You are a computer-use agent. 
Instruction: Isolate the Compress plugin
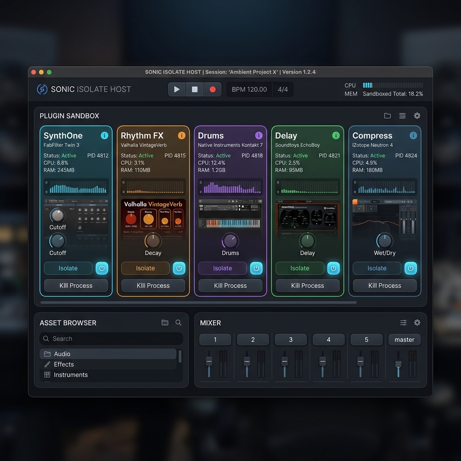tap(377, 268)
